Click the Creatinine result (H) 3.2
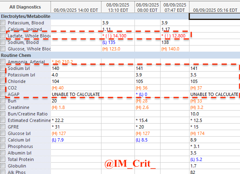 click(x=197, y=107)
